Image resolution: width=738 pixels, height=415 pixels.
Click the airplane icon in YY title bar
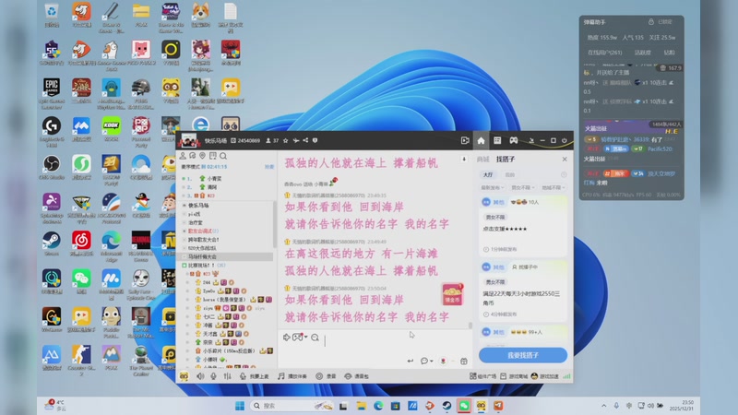coord(295,140)
